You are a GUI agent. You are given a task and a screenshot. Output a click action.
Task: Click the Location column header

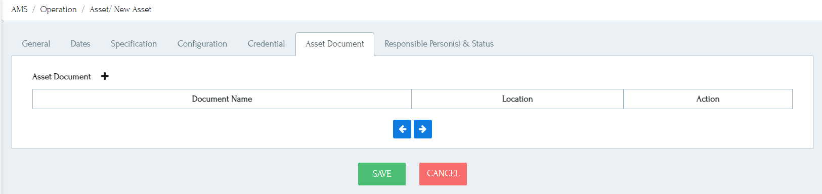click(517, 99)
